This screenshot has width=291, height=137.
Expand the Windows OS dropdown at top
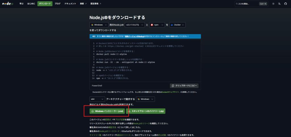tap(99, 25)
